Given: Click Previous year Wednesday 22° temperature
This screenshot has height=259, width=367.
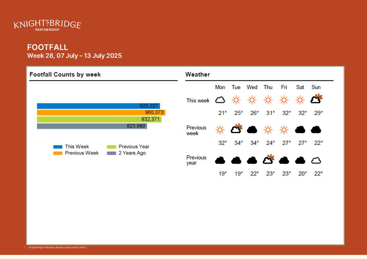Looking at the screenshot, I should (x=255, y=174).
